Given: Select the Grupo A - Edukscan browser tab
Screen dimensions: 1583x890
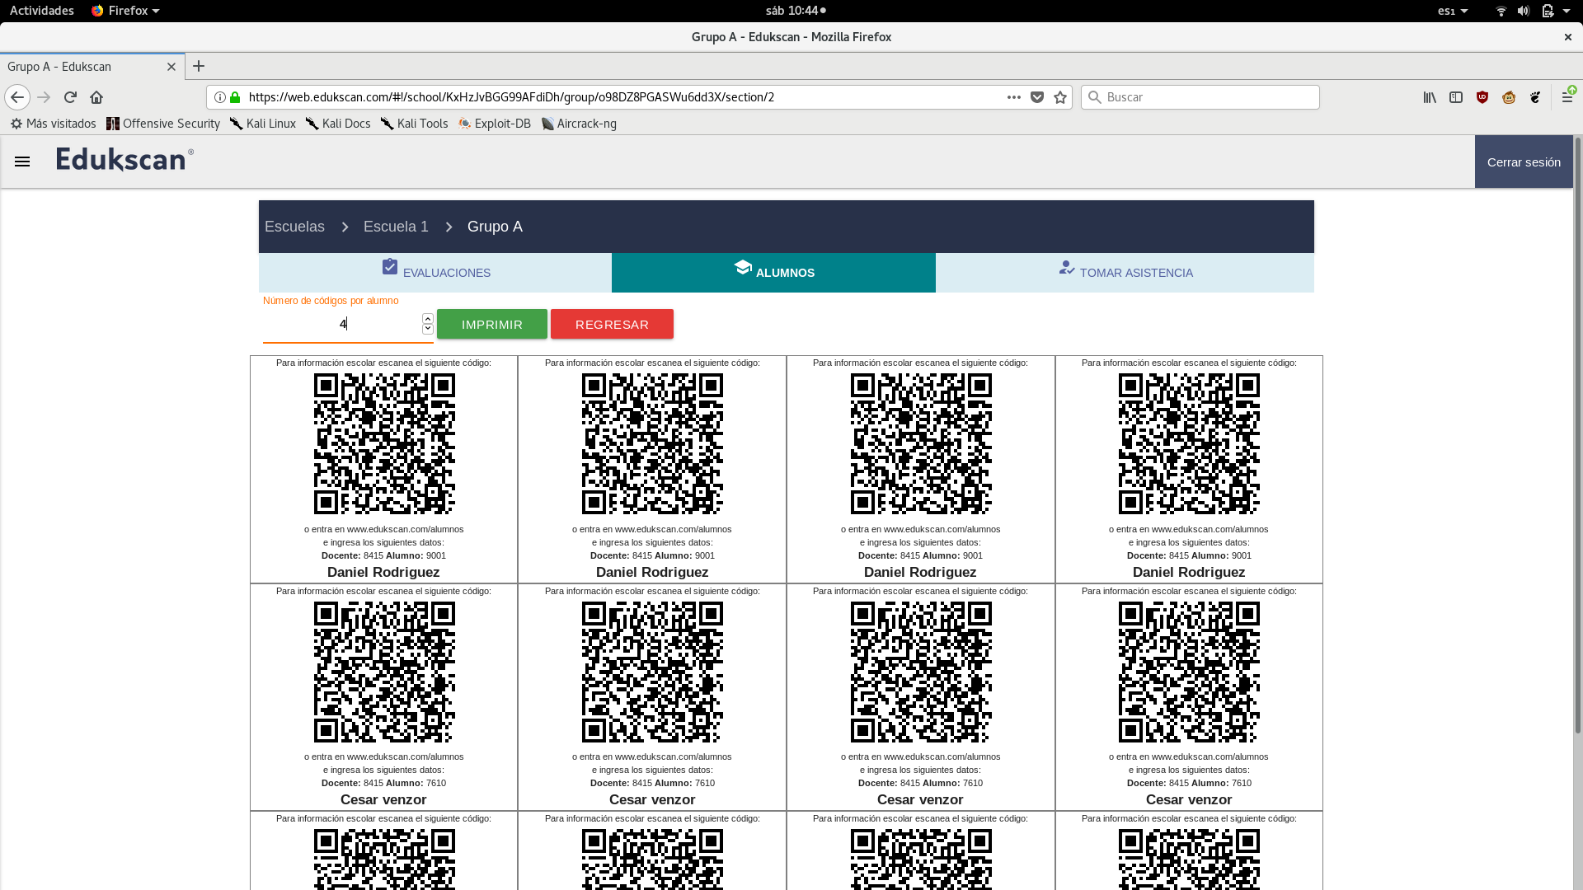Looking at the screenshot, I should pos(92,67).
